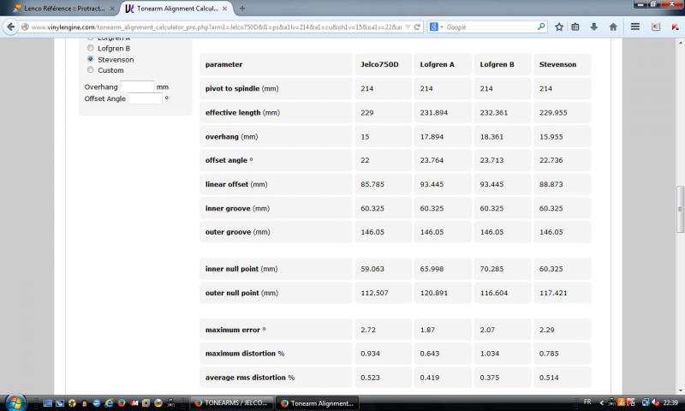Click the Stevenson offset angle value 22.736

551,160
